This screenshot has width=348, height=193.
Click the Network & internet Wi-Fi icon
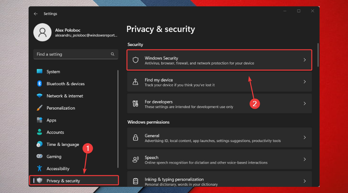pyautogui.click(x=39, y=96)
